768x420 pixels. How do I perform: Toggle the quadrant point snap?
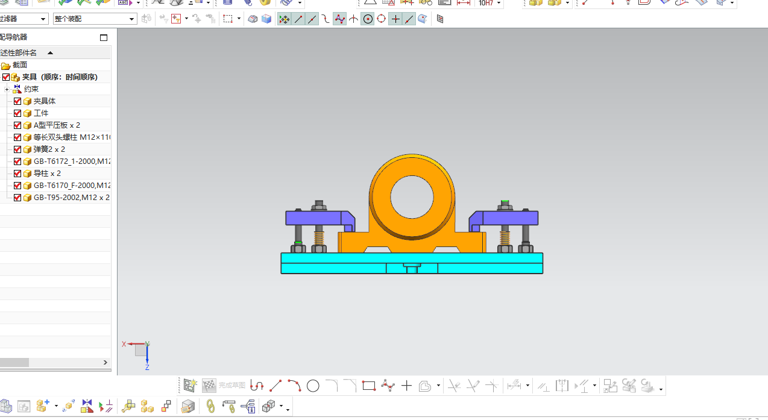382,19
